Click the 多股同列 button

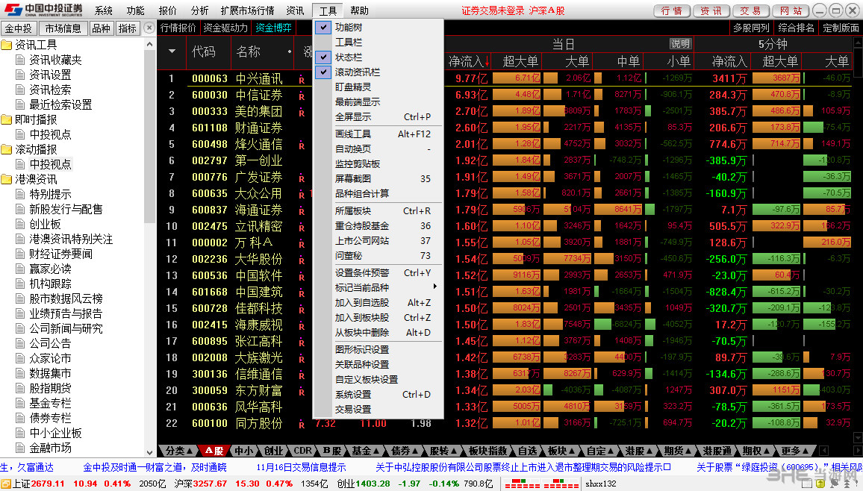751,28
